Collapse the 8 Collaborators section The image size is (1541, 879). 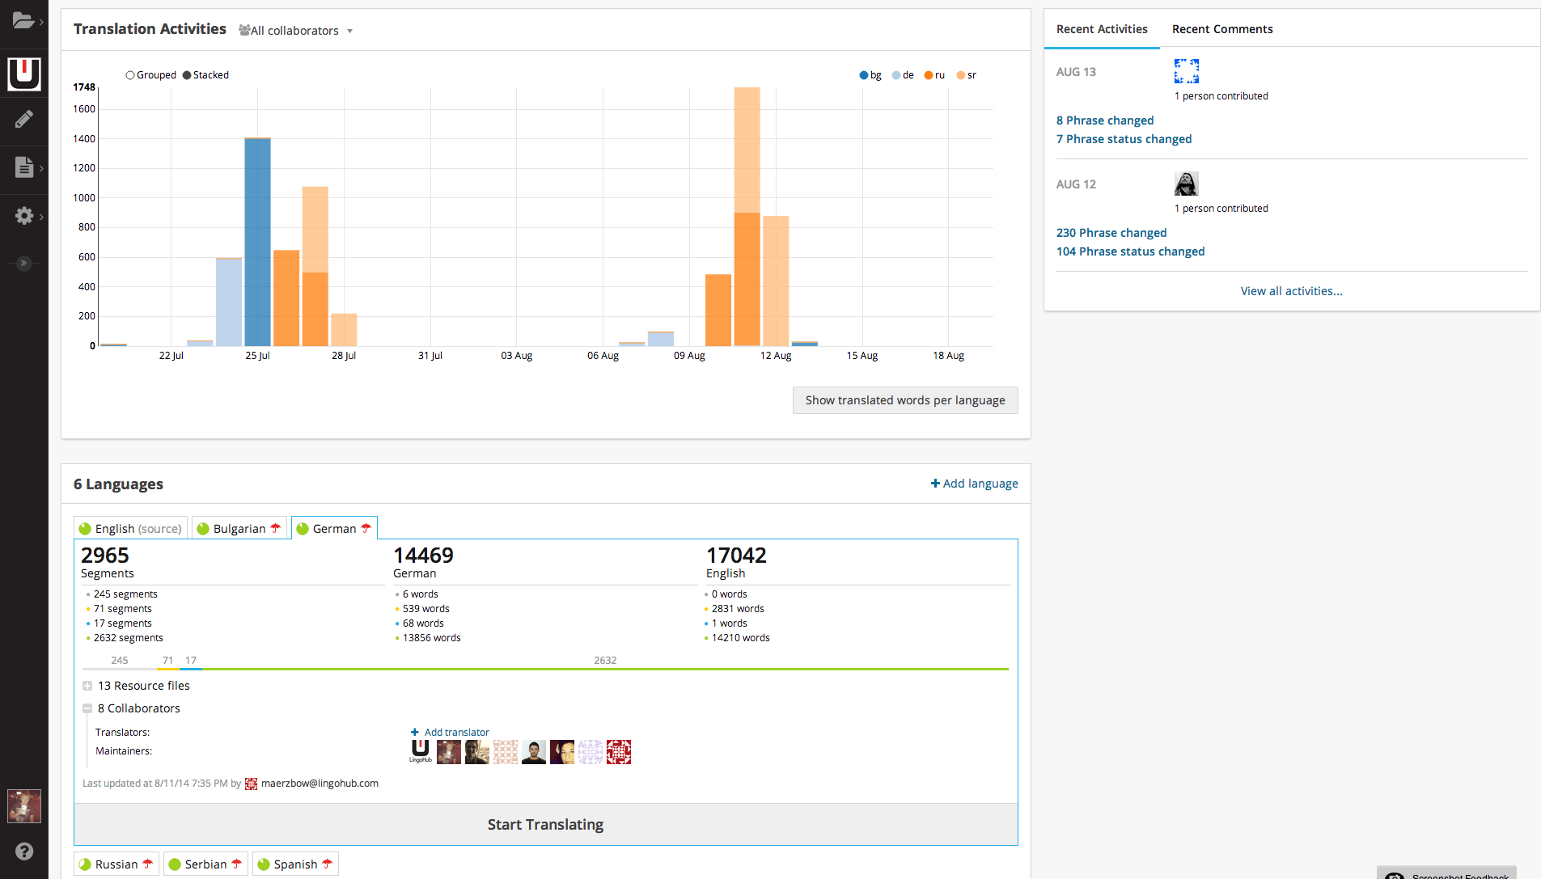87,708
